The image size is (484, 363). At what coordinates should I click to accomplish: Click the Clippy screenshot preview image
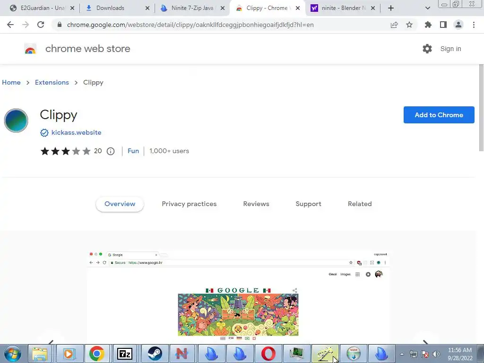pos(238,296)
